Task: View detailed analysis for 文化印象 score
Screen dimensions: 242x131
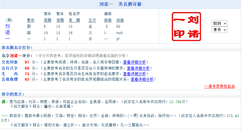Action: click(134, 62)
